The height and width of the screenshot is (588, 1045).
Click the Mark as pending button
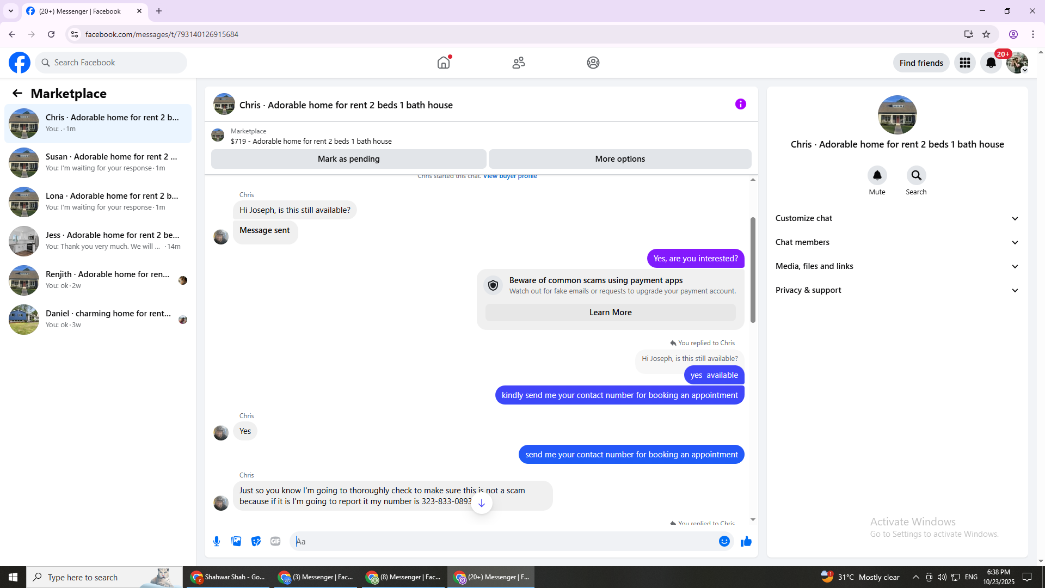click(348, 159)
